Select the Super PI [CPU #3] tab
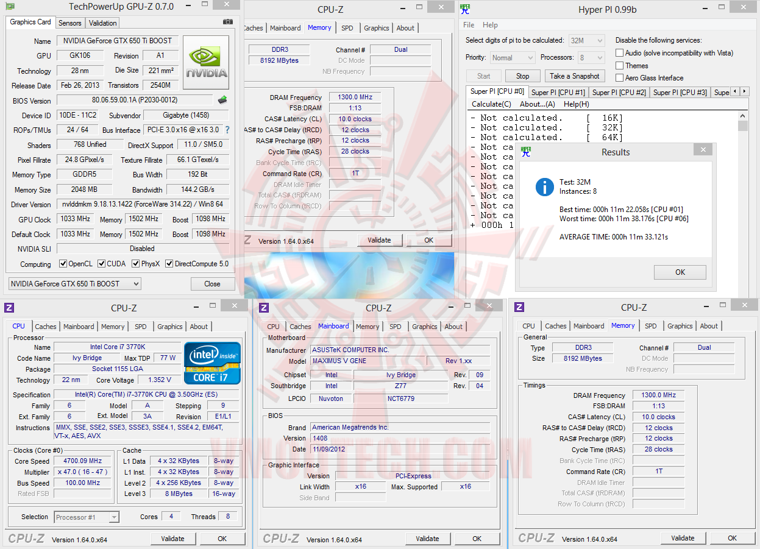Screen dimensions: 760x549 (x=680, y=93)
